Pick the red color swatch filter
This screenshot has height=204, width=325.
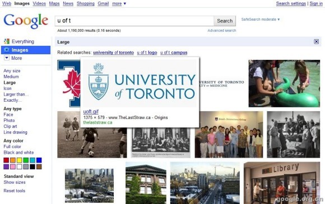pyautogui.click(x=6, y=160)
